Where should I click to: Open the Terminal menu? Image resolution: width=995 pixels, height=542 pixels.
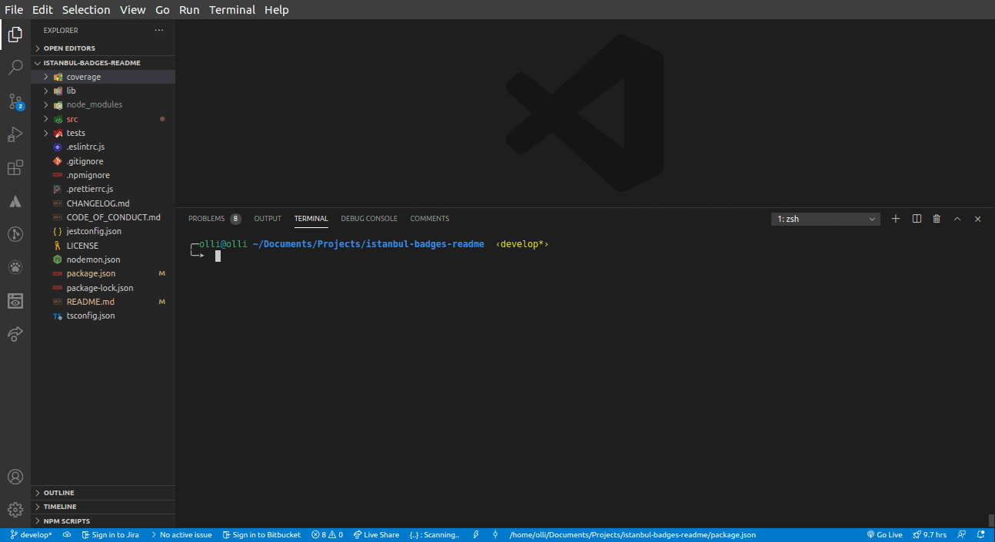[x=232, y=10]
